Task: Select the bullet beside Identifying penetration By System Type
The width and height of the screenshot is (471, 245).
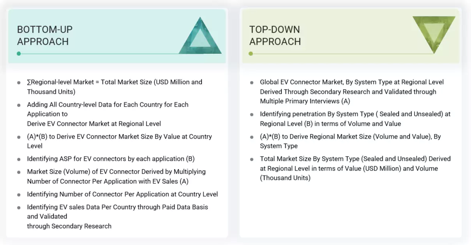Action: point(252,115)
